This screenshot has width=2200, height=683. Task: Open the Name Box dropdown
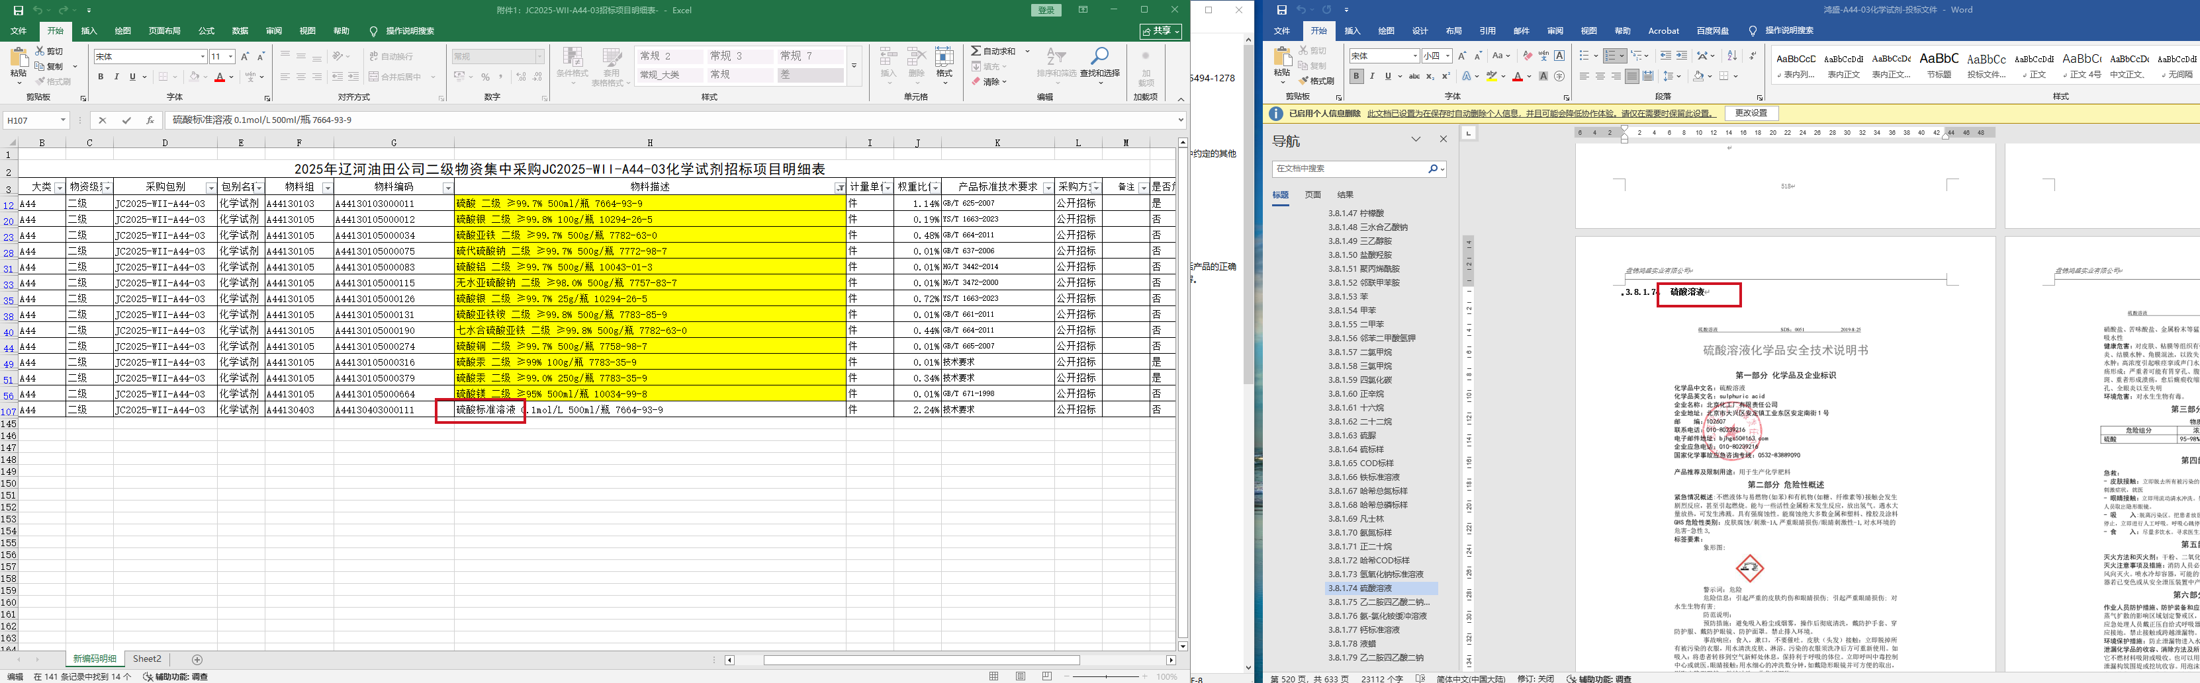[63, 120]
